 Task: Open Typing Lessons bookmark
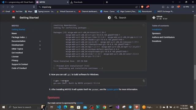[44, 12]
